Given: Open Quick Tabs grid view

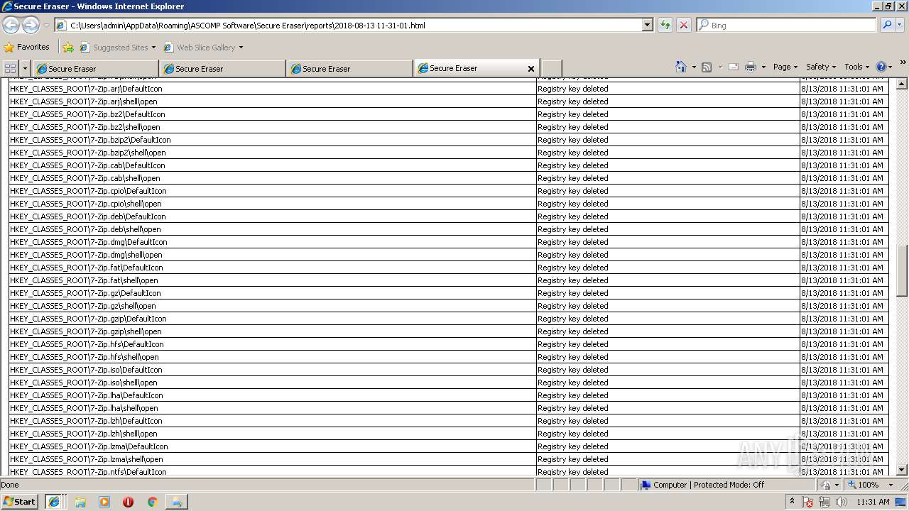Looking at the screenshot, I should 10,68.
